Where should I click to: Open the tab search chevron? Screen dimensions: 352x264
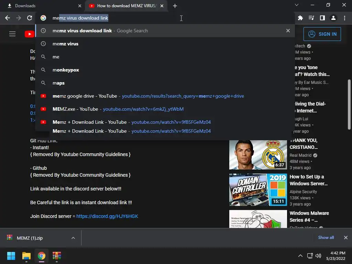[x=297, y=5]
